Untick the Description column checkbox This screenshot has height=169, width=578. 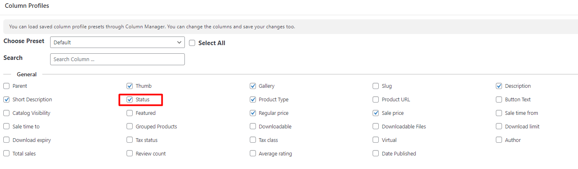click(499, 86)
